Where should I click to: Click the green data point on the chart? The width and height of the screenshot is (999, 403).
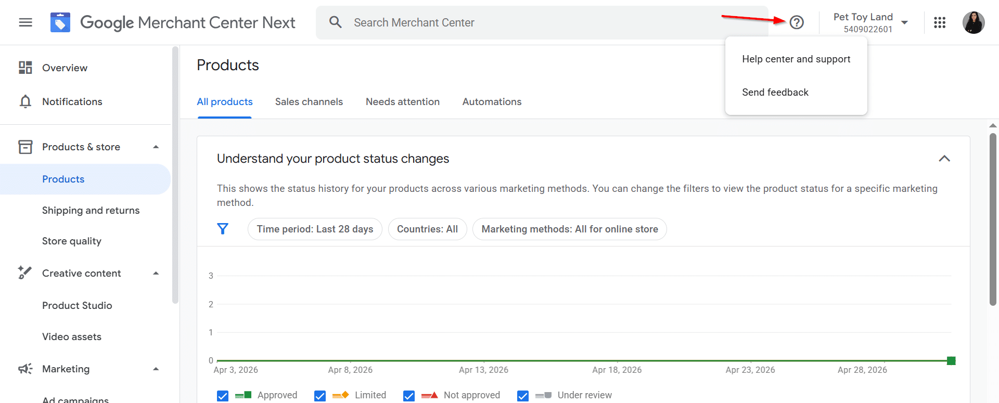coord(951,361)
